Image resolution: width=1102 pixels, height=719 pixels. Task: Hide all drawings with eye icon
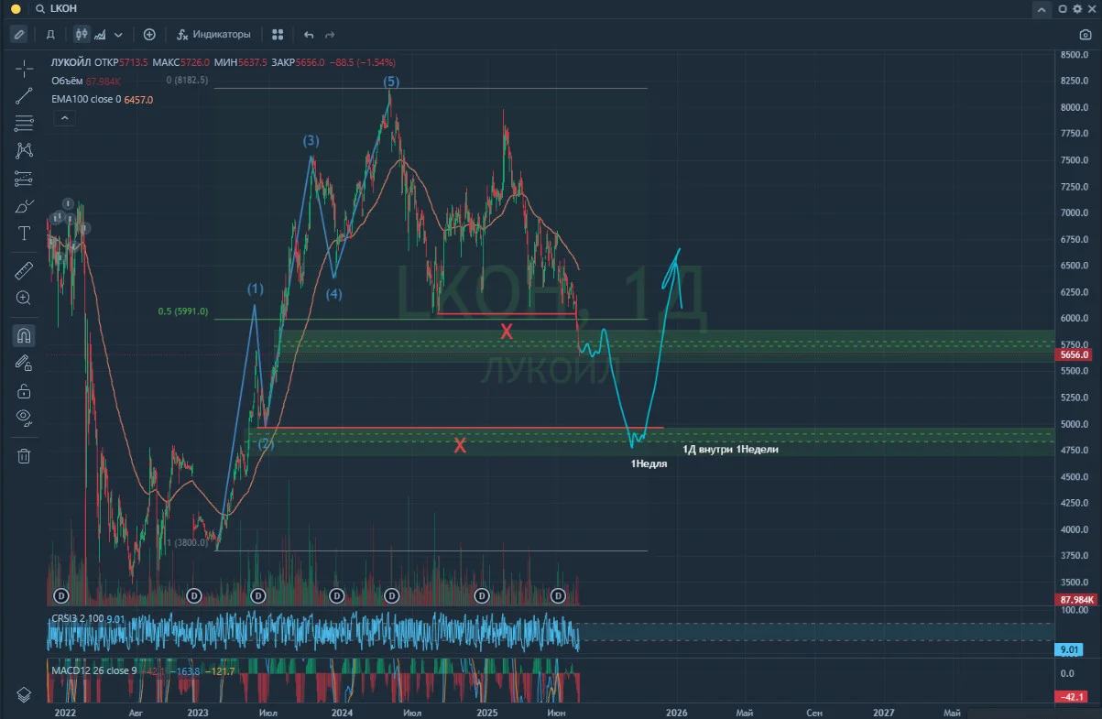click(x=24, y=419)
